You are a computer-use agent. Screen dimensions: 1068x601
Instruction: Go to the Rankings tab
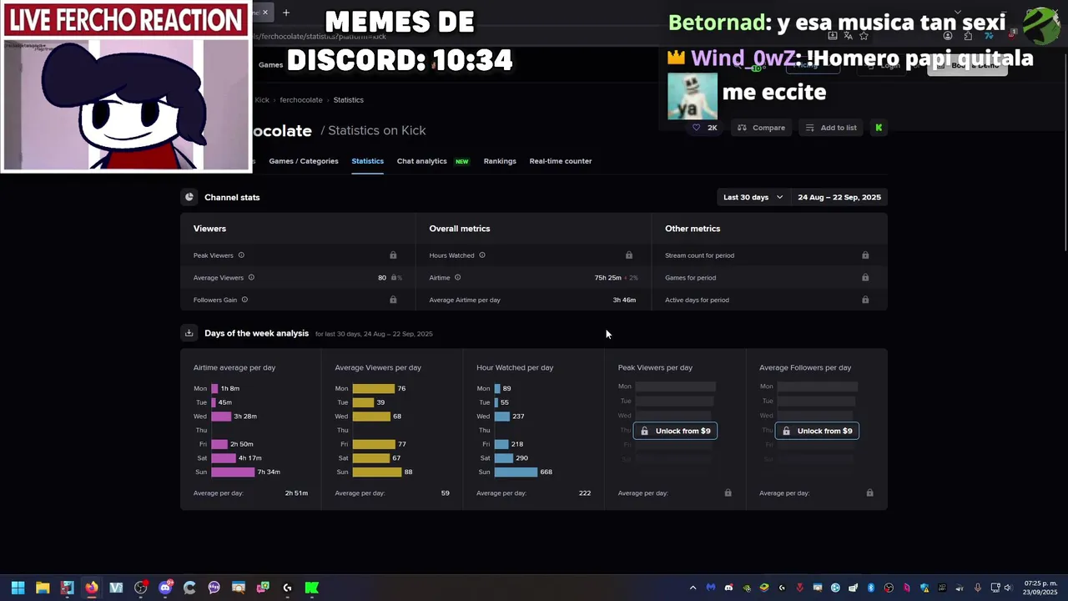coord(500,161)
